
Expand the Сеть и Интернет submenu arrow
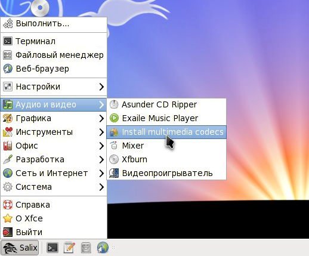(101, 173)
